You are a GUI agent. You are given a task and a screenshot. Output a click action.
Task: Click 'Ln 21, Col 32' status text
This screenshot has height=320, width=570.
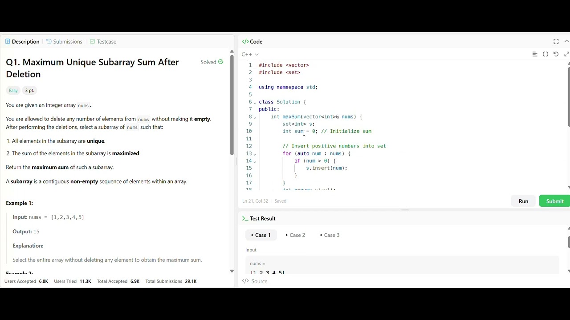coord(255,201)
